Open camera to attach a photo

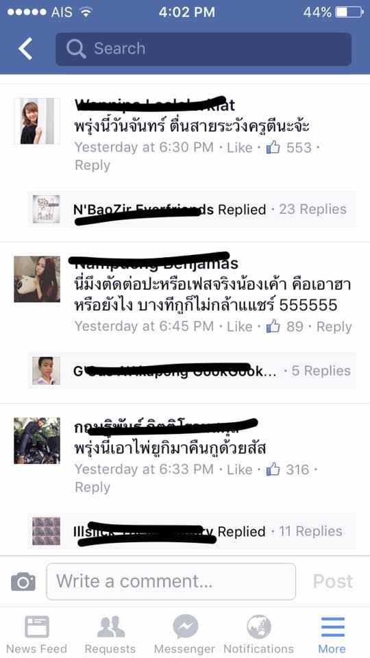pyautogui.click(x=23, y=582)
